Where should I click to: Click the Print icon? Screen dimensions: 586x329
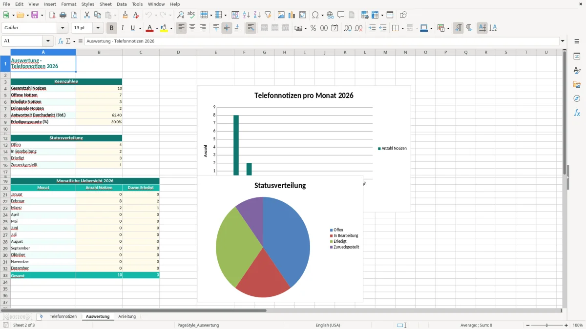coord(63,15)
